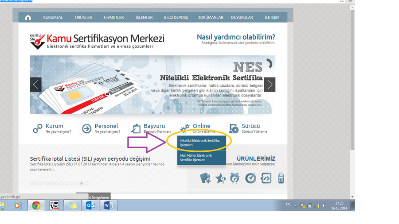Click the power plug tray icon

[310, 206]
